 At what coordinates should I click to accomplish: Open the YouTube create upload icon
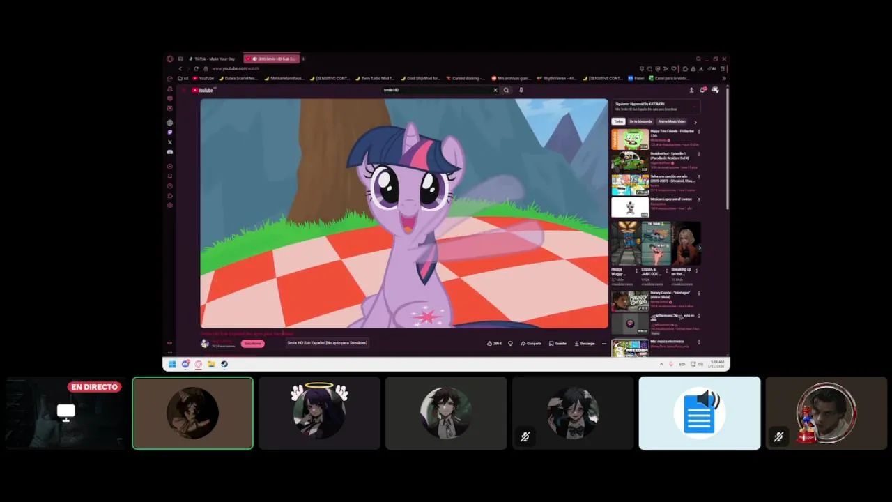tap(691, 90)
